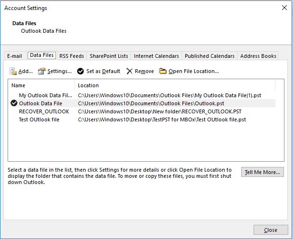Click the Remove label in toolbar
Image resolution: width=293 pixels, height=239 pixels.
(x=144, y=71)
